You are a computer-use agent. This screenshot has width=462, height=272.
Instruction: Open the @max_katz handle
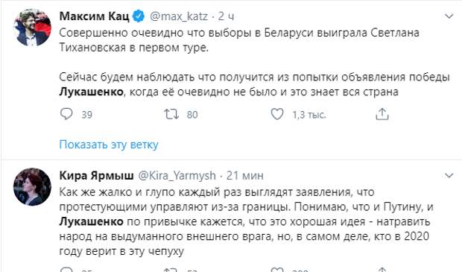click(179, 16)
